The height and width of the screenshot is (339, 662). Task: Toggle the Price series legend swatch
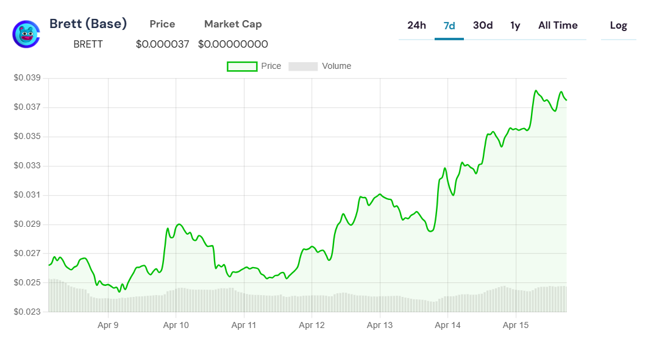tap(242, 66)
